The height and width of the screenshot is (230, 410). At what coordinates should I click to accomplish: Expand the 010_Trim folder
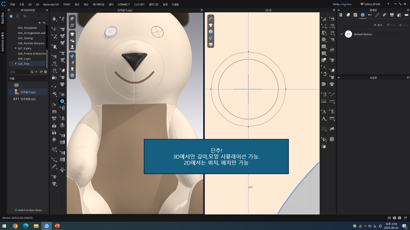pos(16,64)
